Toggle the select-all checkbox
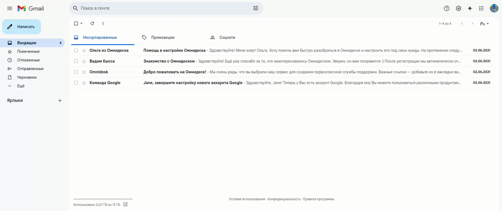Viewport: 502px width, 211px height. point(76,23)
